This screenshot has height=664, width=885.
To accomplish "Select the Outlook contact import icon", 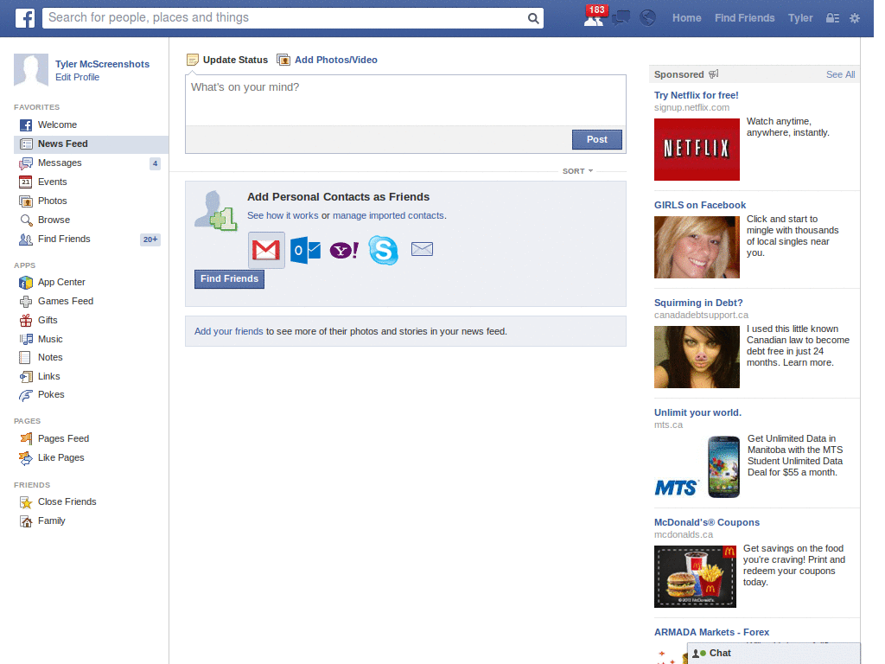I will (x=305, y=250).
